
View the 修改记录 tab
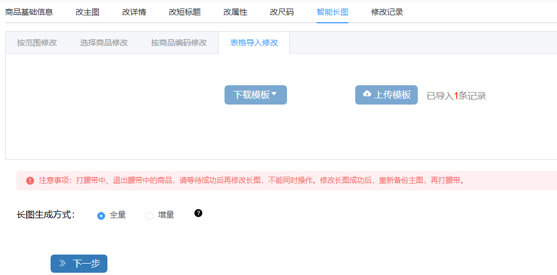tap(387, 12)
